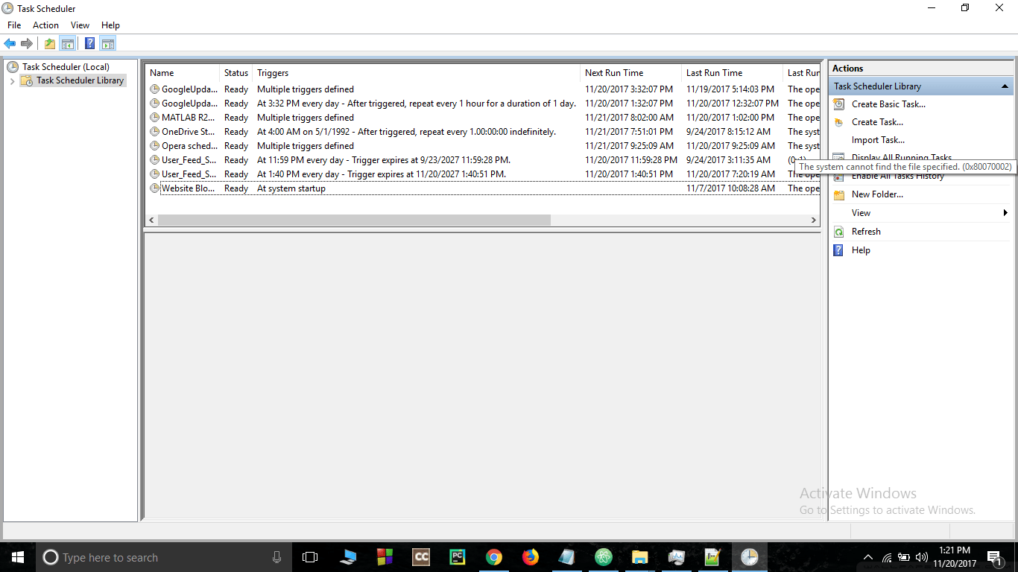The width and height of the screenshot is (1018, 572).
Task: Select the MATLAB task row
Action: click(482, 118)
